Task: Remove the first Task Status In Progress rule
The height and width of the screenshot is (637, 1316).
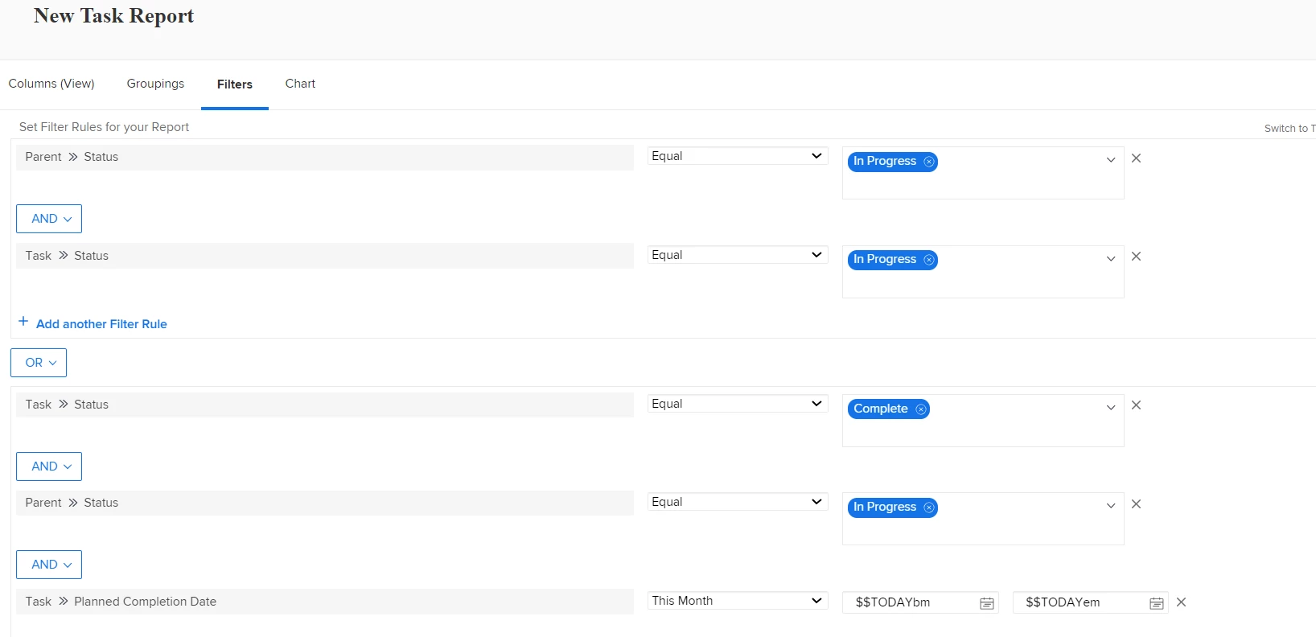Action: tap(1136, 257)
